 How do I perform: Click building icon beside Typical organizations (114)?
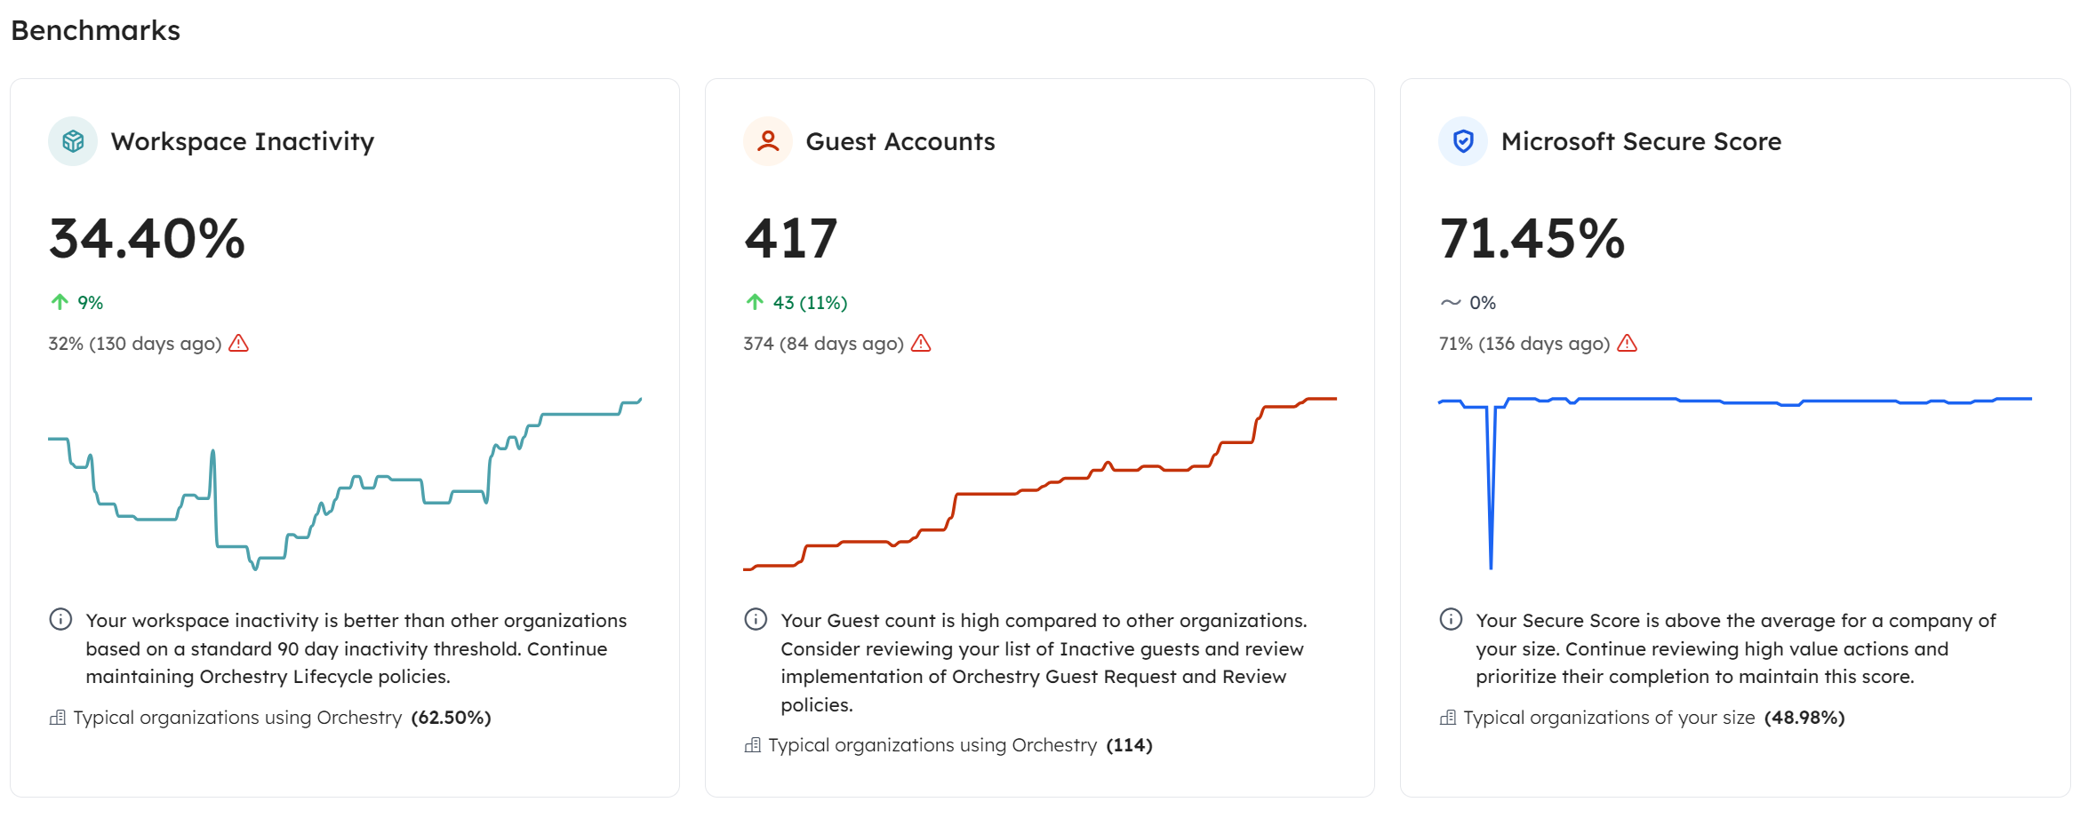click(x=753, y=745)
